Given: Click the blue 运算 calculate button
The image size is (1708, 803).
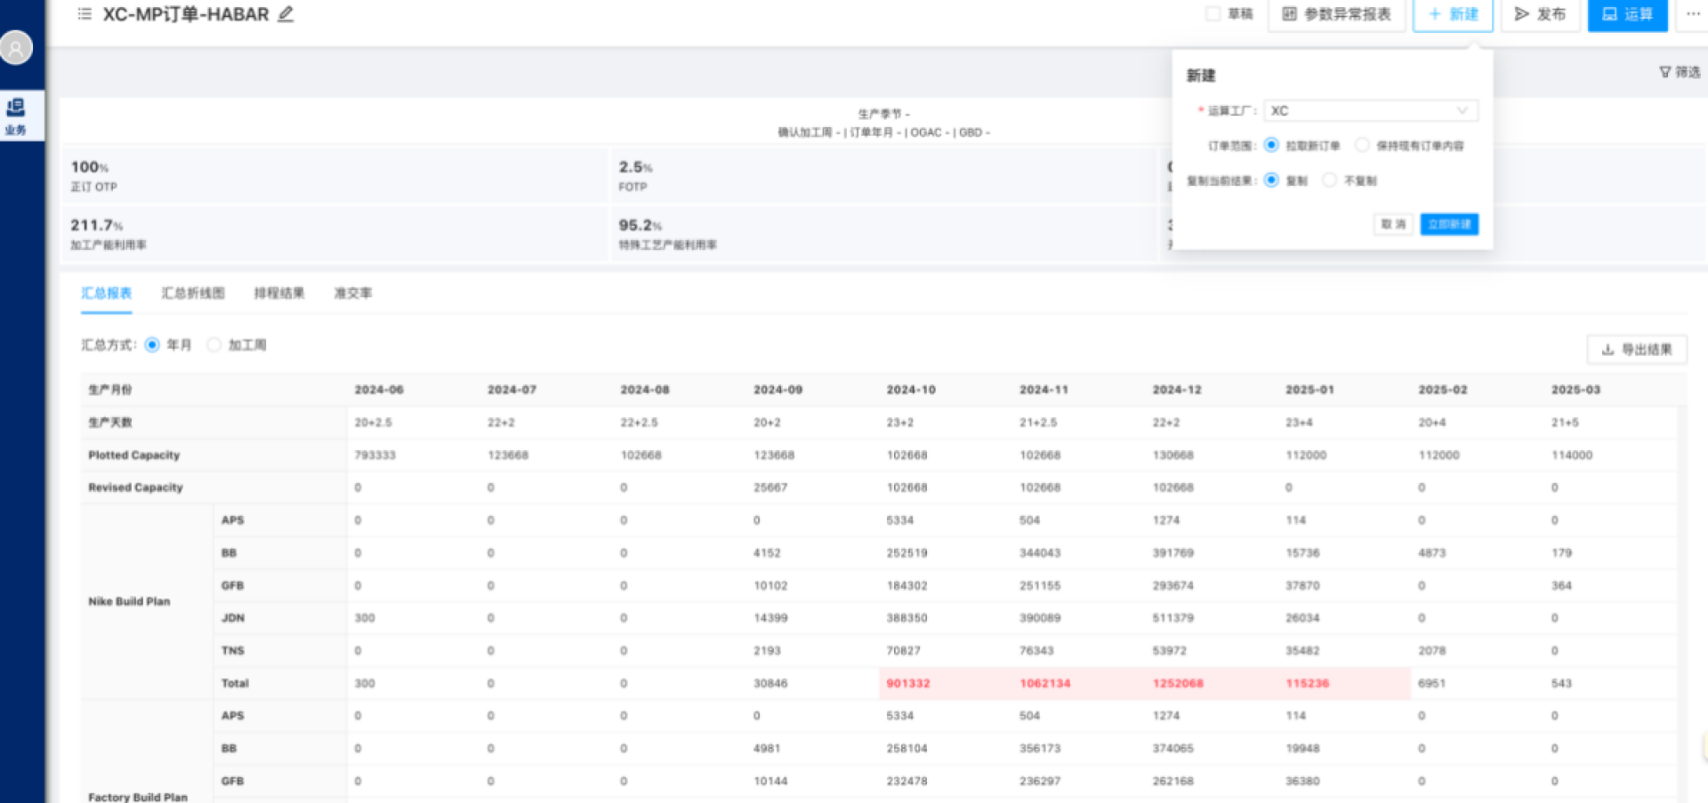Looking at the screenshot, I should click(x=1627, y=14).
